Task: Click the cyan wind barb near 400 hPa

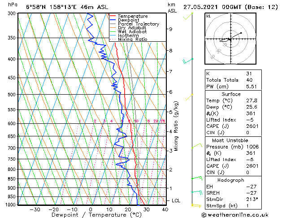Action: tap(188, 60)
